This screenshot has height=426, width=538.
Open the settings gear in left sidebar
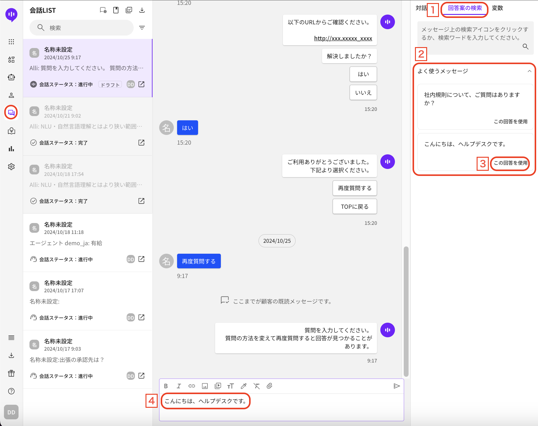[x=11, y=167]
